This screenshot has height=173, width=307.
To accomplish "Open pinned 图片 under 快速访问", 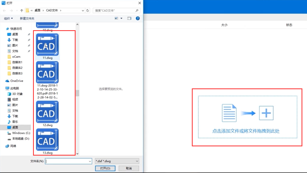I will [x=15, y=45].
